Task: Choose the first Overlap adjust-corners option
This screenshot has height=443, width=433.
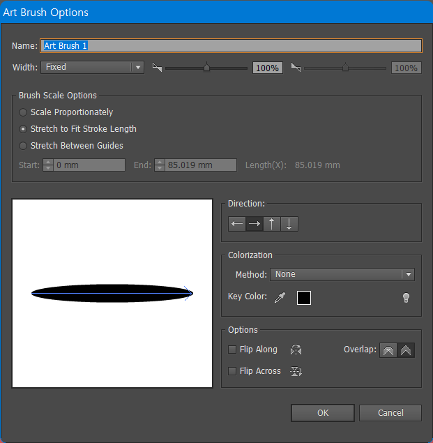Action: click(x=388, y=350)
